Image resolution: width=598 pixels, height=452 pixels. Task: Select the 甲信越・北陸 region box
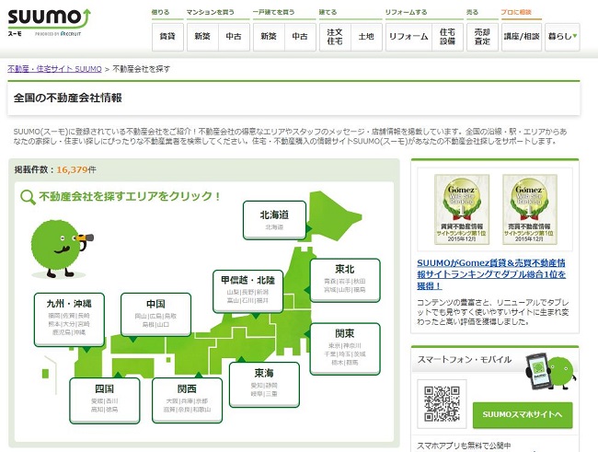coord(247,291)
